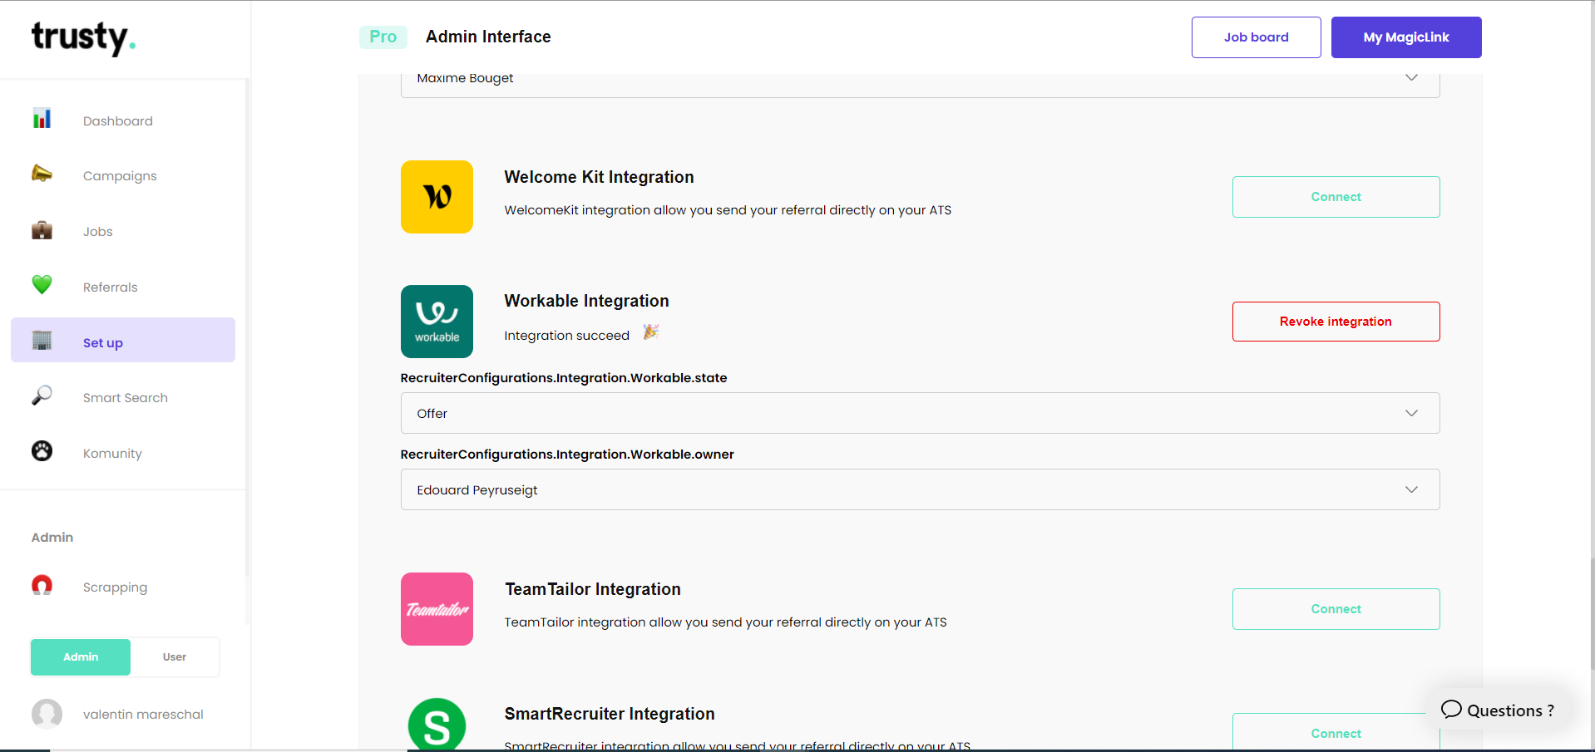Open Referrals using the green heart icon
Viewport: 1595px width, 752px height.
tap(42, 285)
